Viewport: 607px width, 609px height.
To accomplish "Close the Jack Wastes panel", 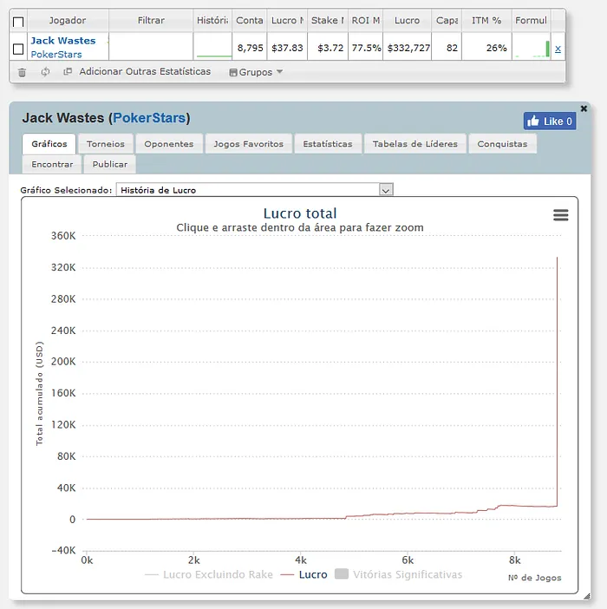I will tap(584, 108).
